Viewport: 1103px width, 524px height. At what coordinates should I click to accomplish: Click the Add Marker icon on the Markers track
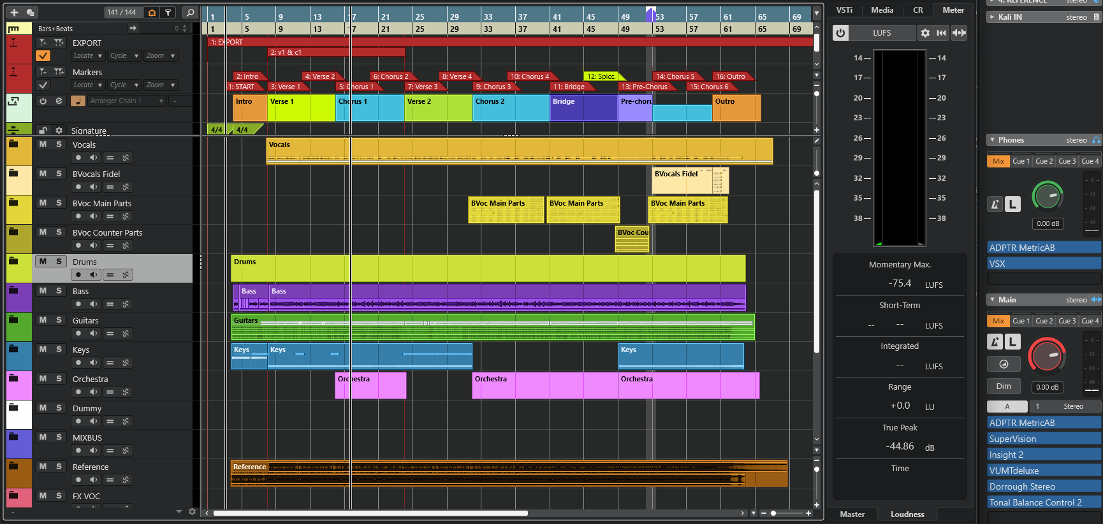point(43,72)
